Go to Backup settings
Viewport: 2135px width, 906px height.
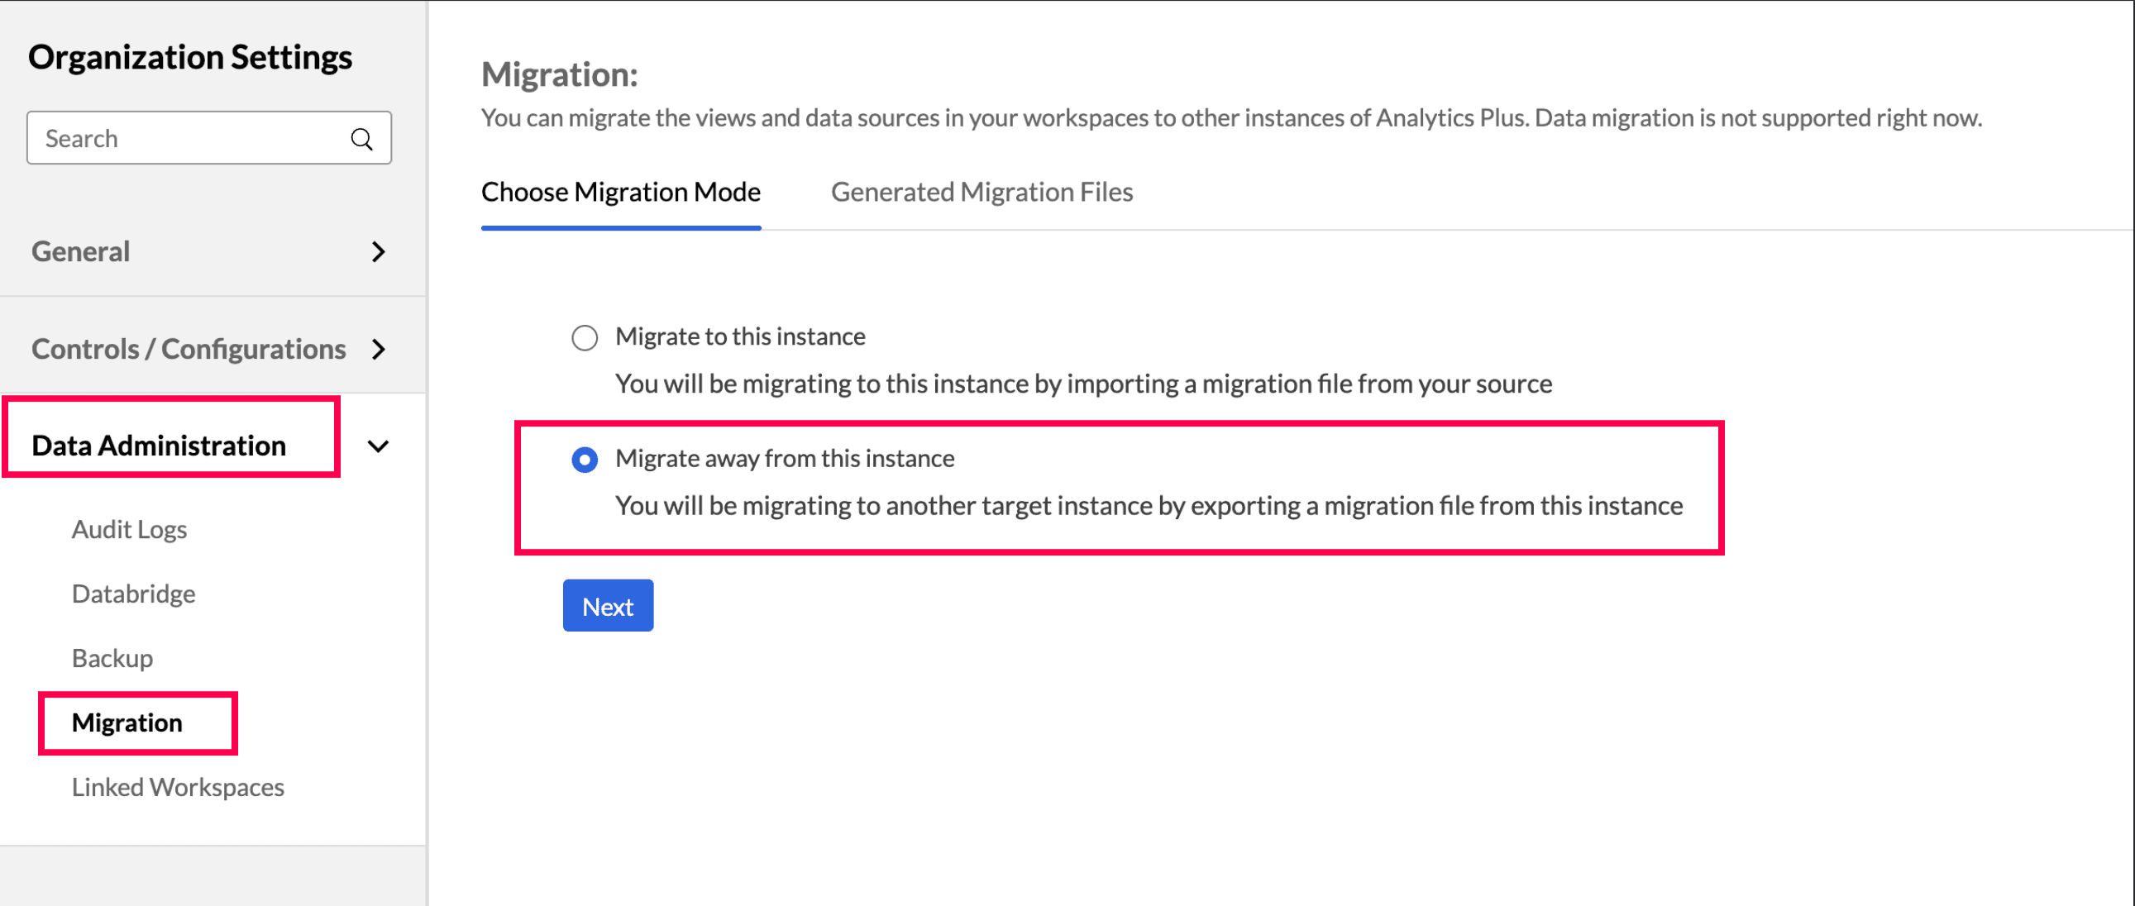[x=112, y=658]
